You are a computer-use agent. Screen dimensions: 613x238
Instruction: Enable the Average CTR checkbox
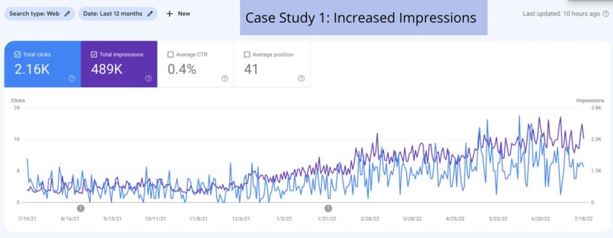click(171, 54)
